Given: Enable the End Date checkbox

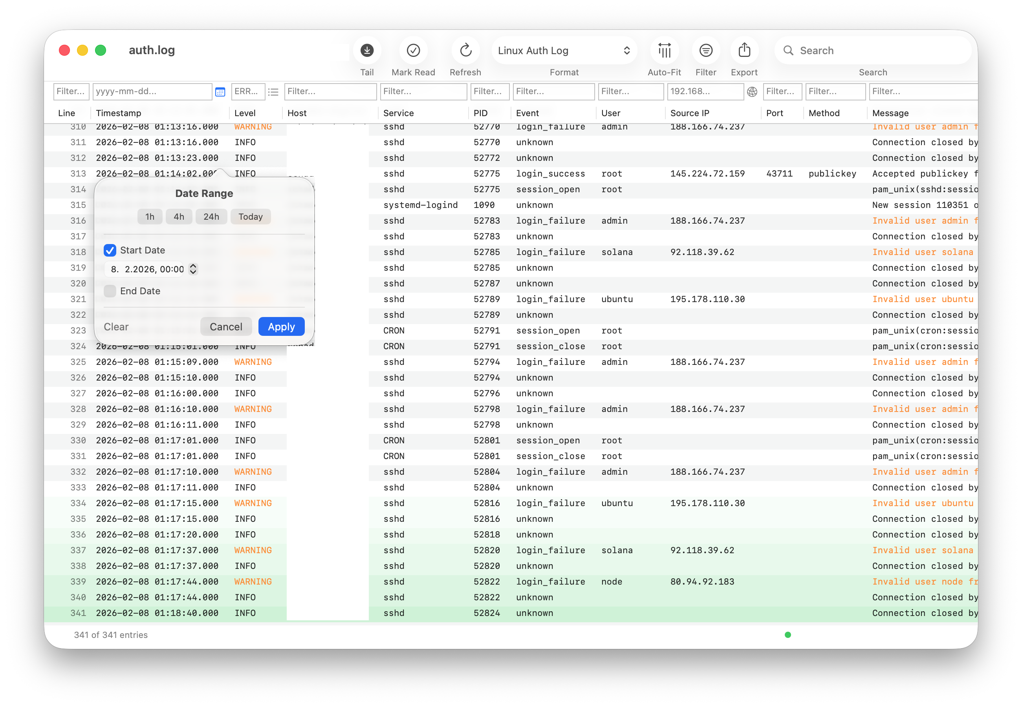Looking at the screenshot, I should (110, 291).
